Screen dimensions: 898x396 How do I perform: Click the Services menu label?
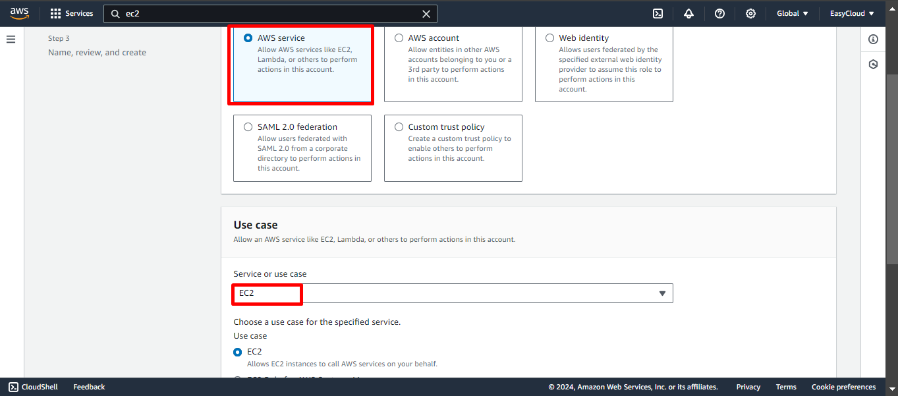click(x=79, y=13)
